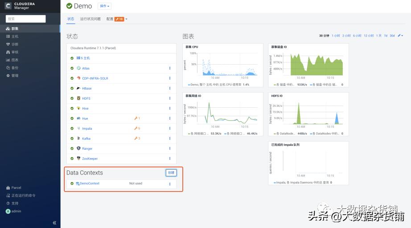Click the Ranger service icon
The height and width of the screenshot is (228, 411).
click(78, 148)
